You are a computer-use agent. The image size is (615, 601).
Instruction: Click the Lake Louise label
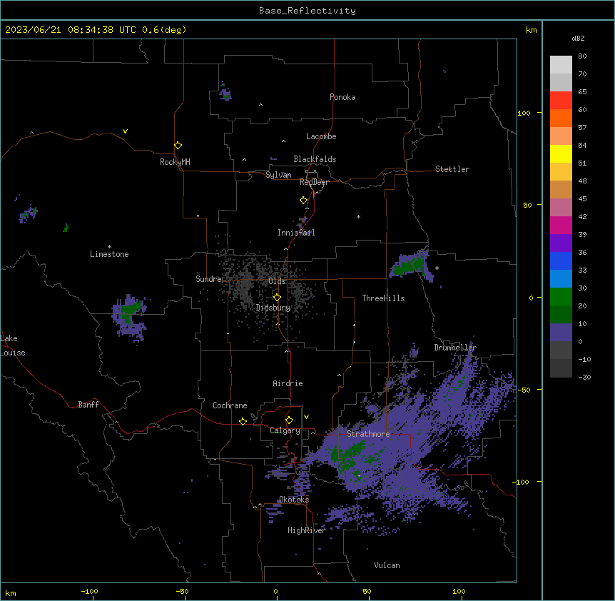tap(12, 345)
